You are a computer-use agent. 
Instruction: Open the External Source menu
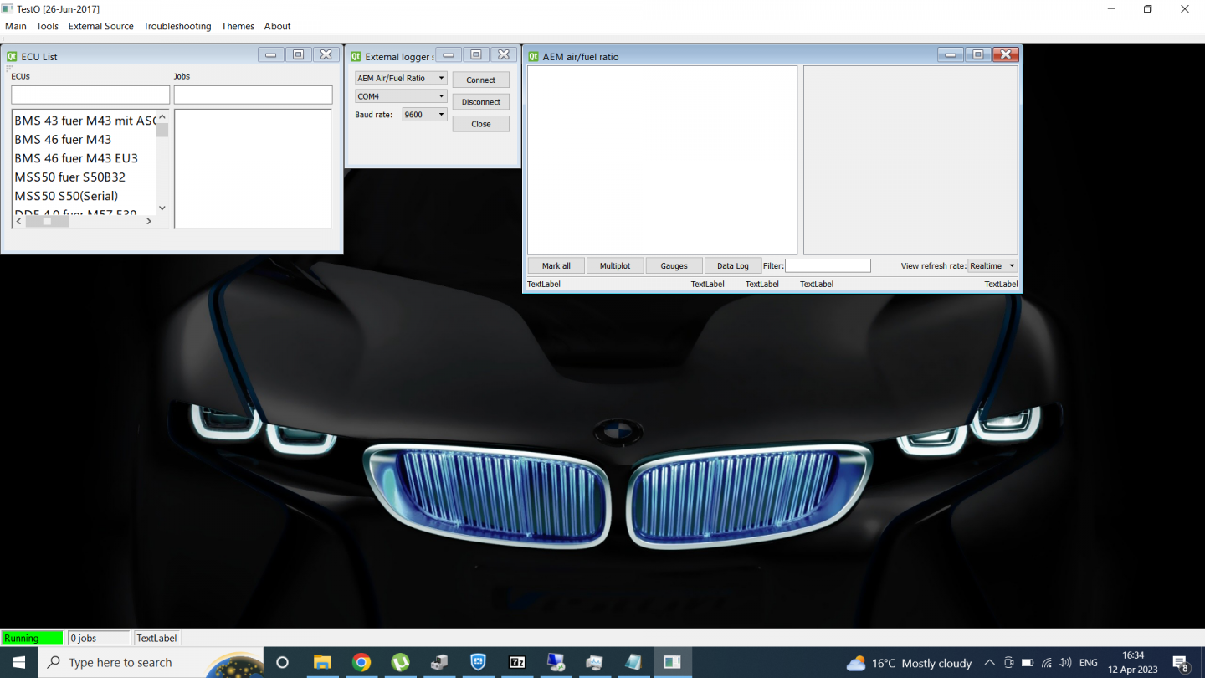point(101,26)
